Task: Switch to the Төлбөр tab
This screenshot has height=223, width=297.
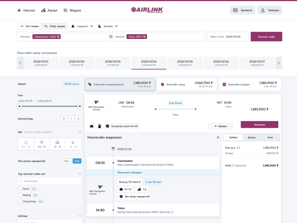Action: click(233, 137)
